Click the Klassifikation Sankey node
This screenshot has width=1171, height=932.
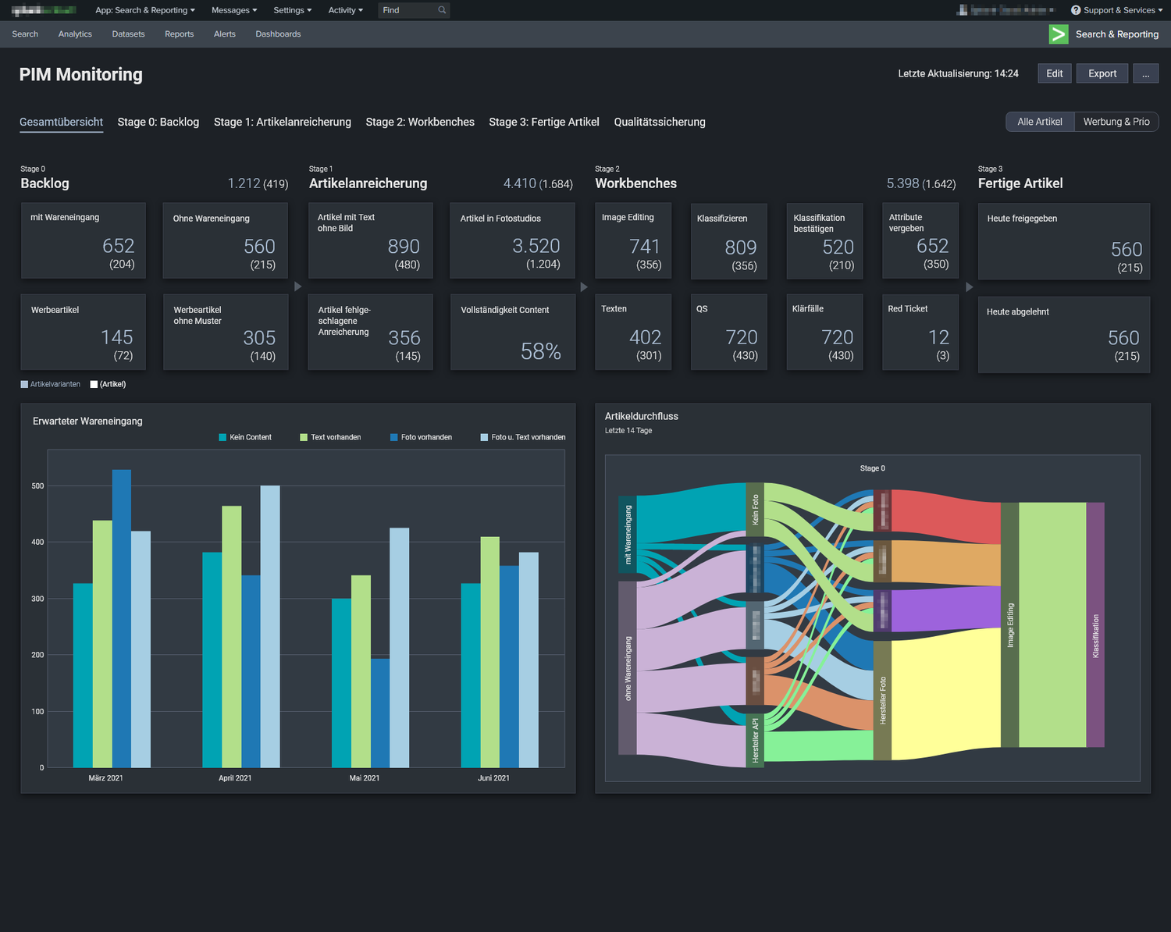click(1095, 624)
